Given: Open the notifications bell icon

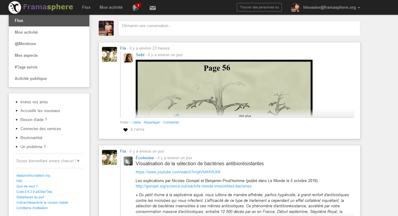Looking at the screenshot, I should click(136, 8).
